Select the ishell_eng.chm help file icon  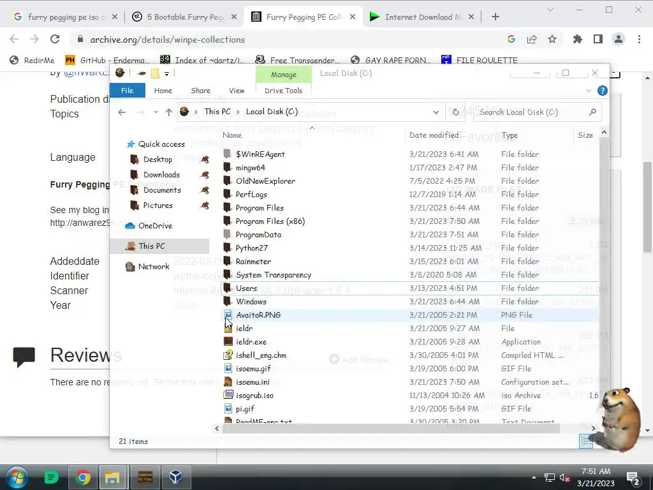pos(228,355)
